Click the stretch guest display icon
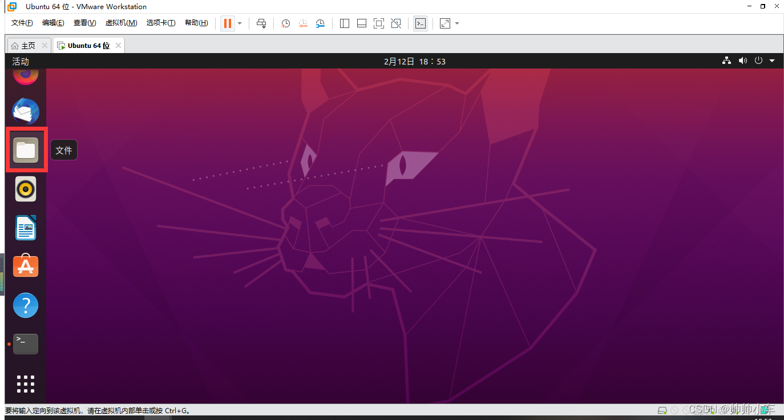 pos(445,23)
